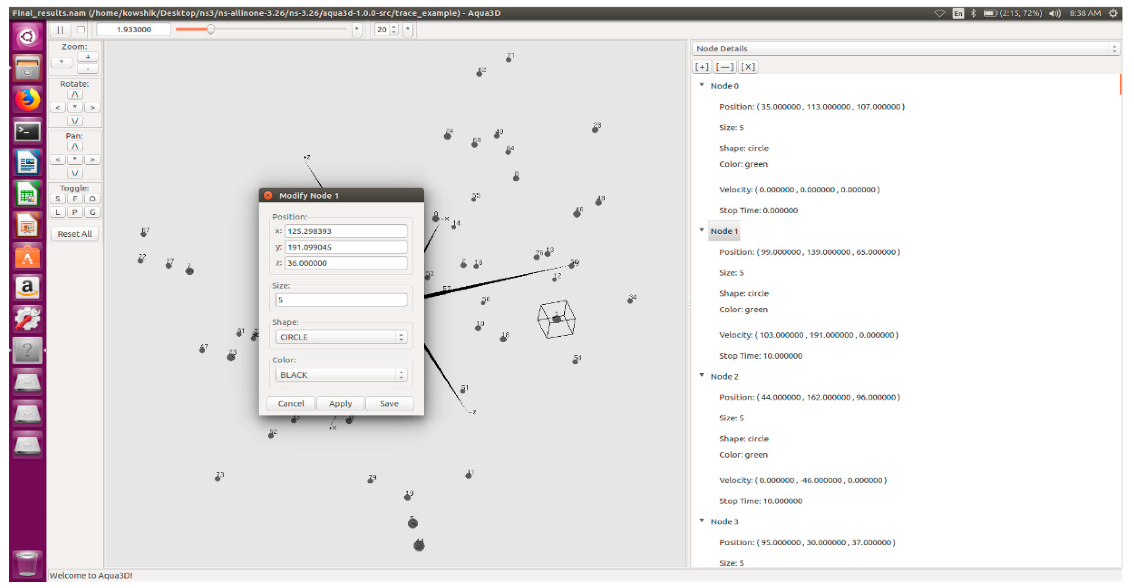Pan the view downward
The image size is (1134, 588).
coord(74,173)
